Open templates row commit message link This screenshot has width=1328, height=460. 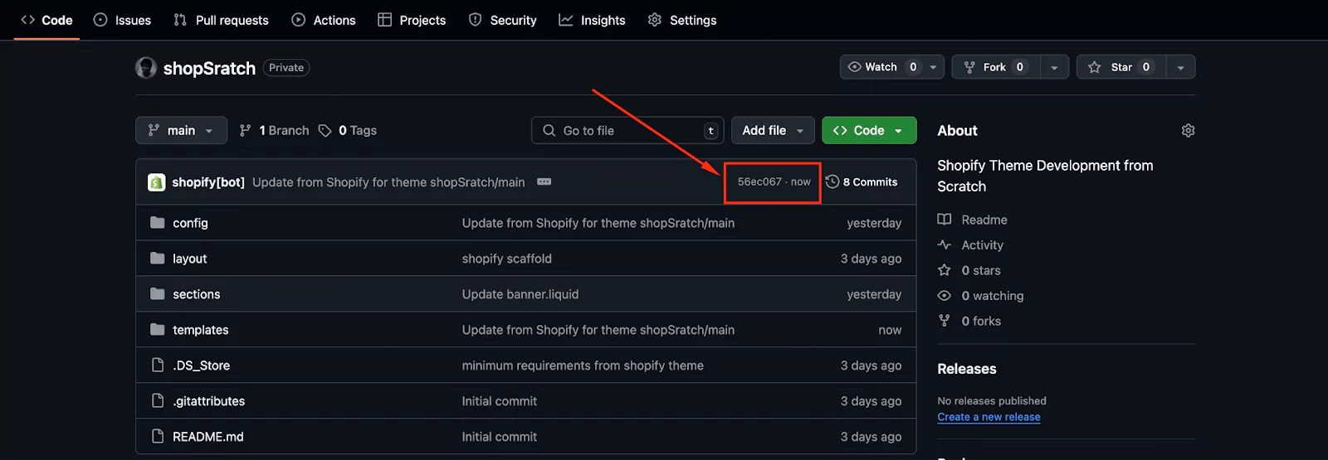598,330
